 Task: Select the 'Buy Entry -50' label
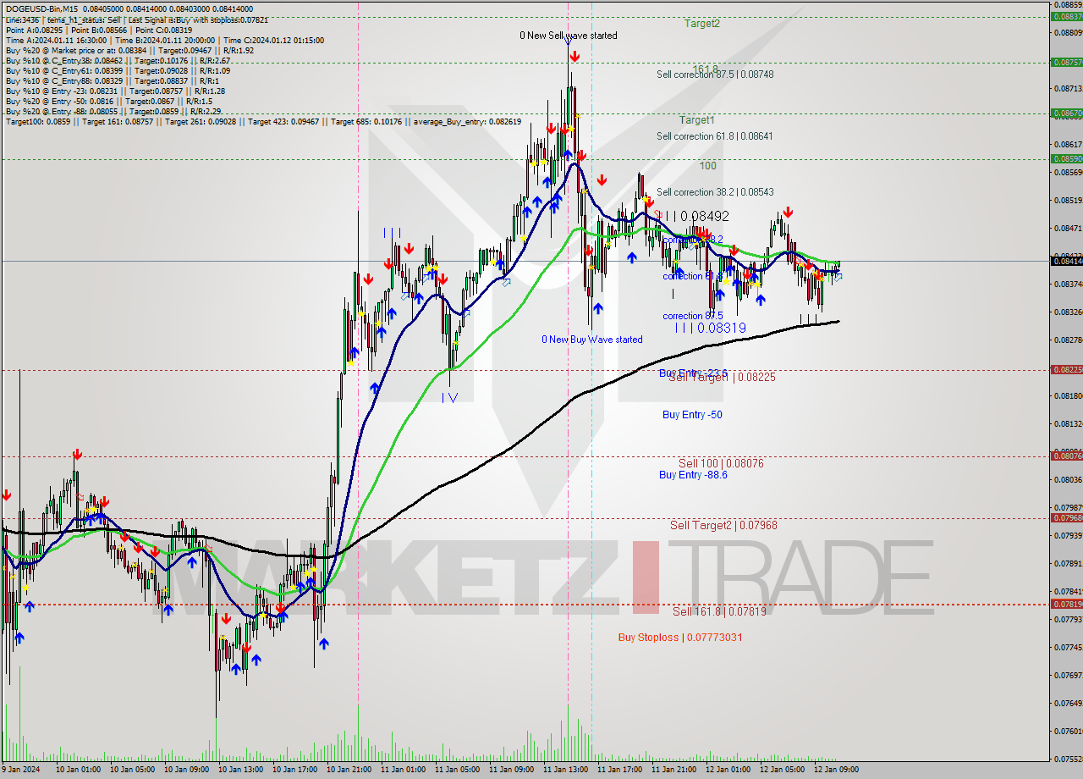pos(692,415)
